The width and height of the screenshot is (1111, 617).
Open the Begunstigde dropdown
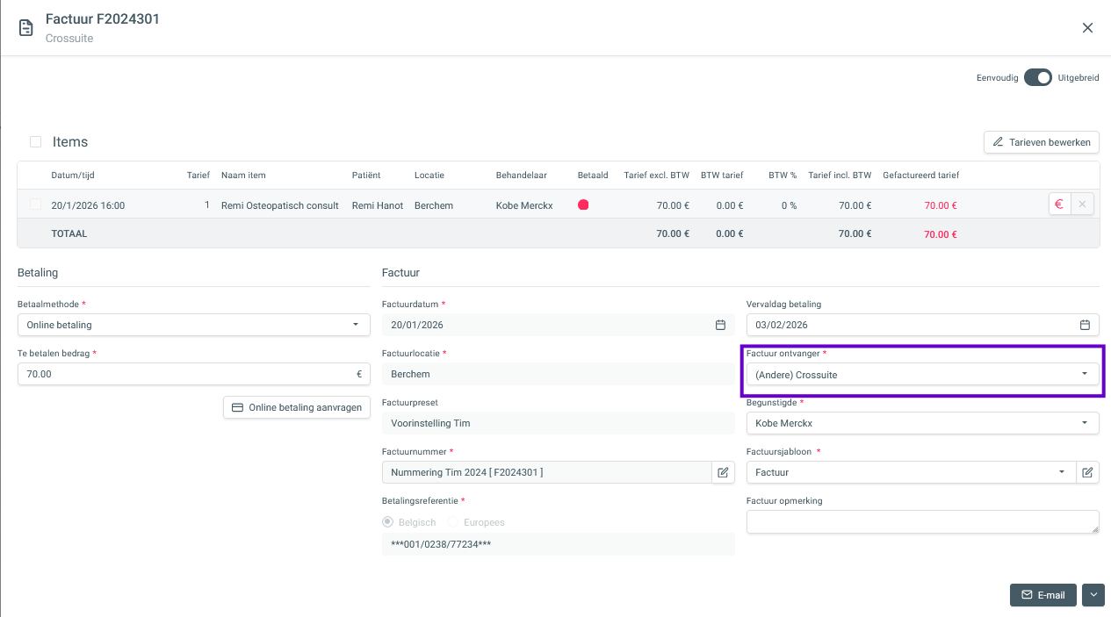coord(921,423)
